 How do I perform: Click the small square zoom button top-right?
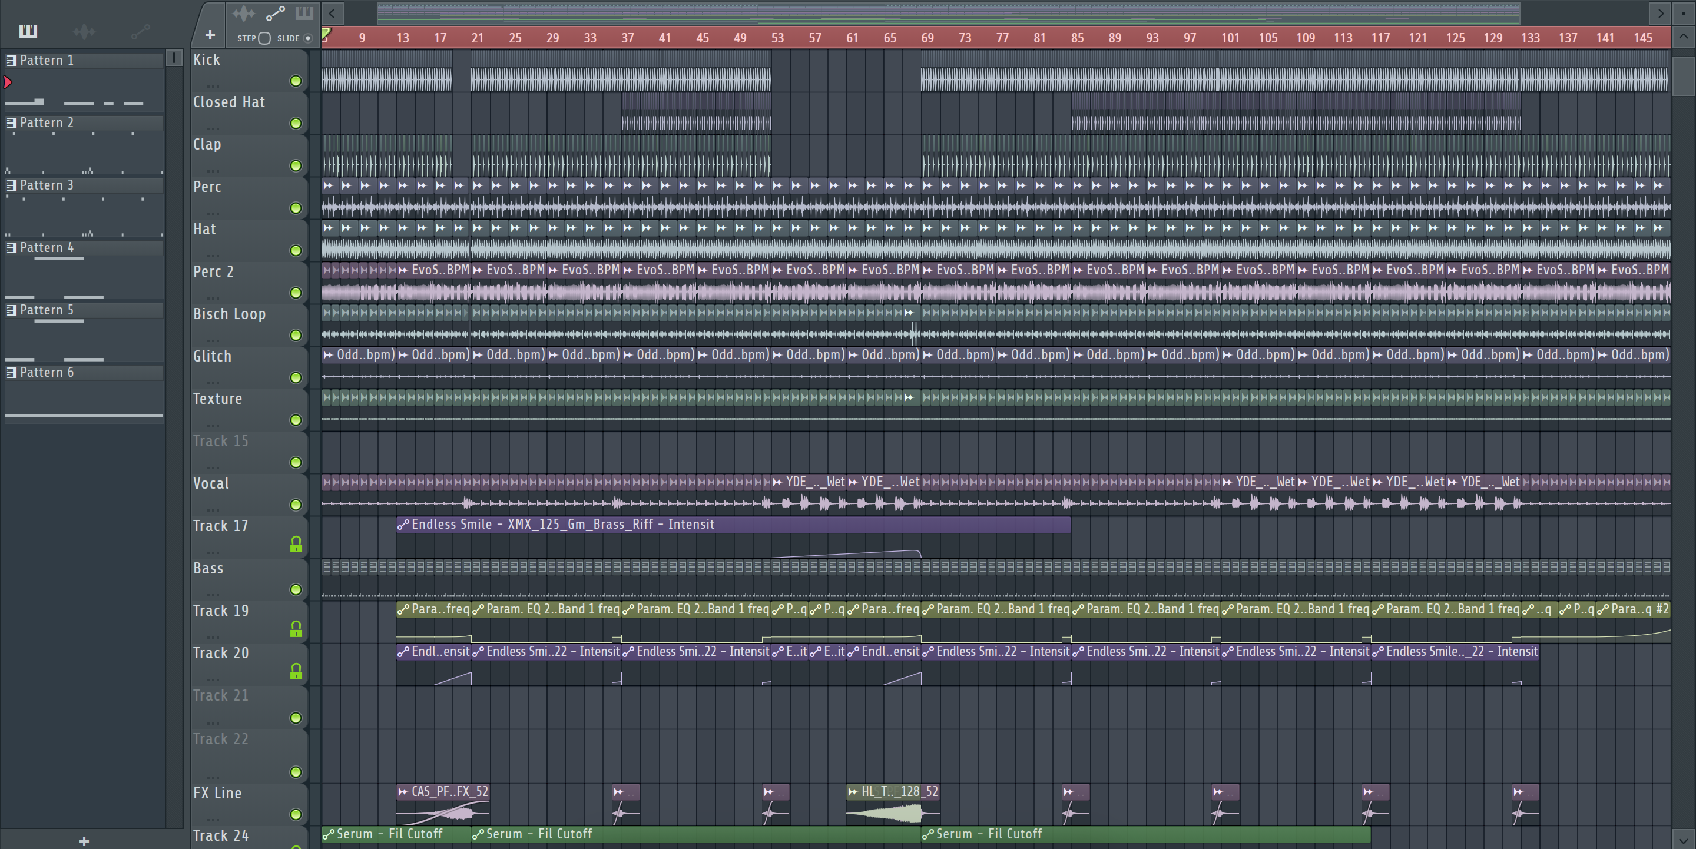click(x=1684, y=12)
